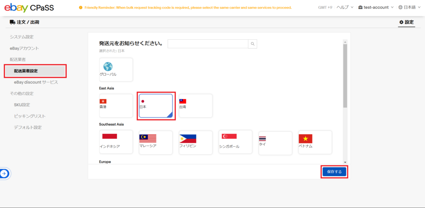
Task: Select 配送業者設定 menu item
Action: 35,71
